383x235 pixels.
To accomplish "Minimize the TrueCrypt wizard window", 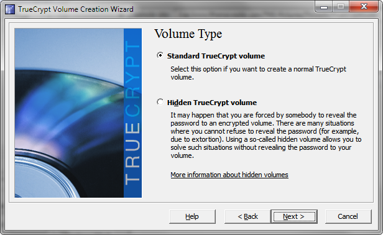I will click(x=324, y=7).
